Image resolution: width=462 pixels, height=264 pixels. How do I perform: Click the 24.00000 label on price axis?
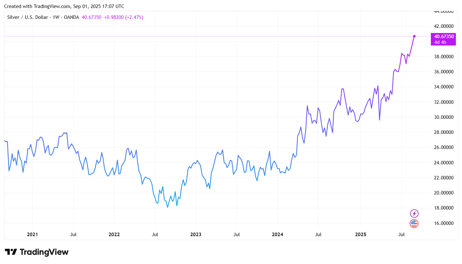click(444, 163)
